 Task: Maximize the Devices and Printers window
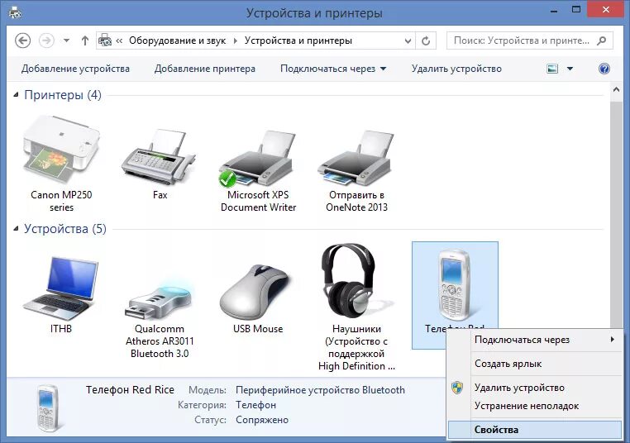click(576, 10)
